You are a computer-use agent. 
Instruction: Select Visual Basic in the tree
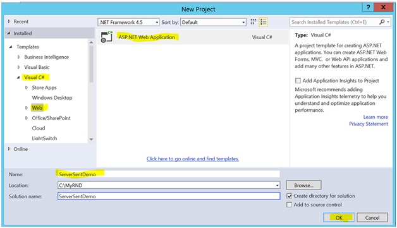37,67
